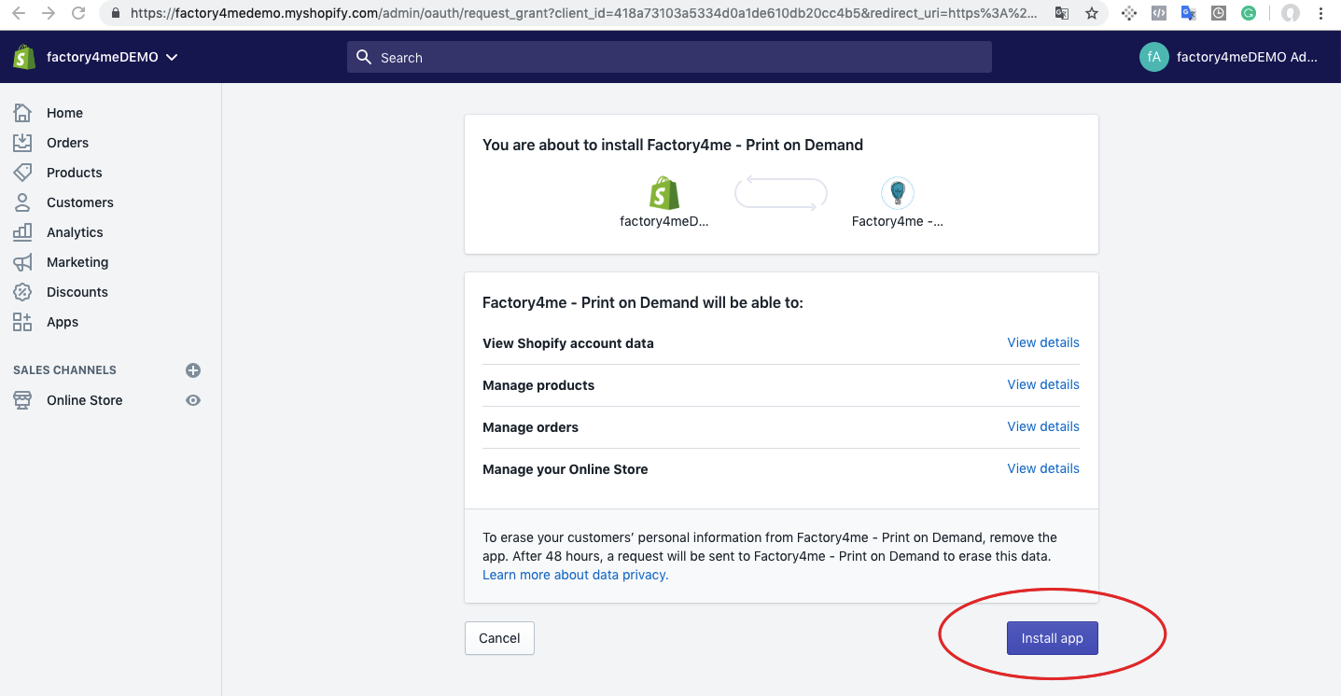Click the Install app button
The width and height of the screenshot is (1341, 696).
[1052, 638]
